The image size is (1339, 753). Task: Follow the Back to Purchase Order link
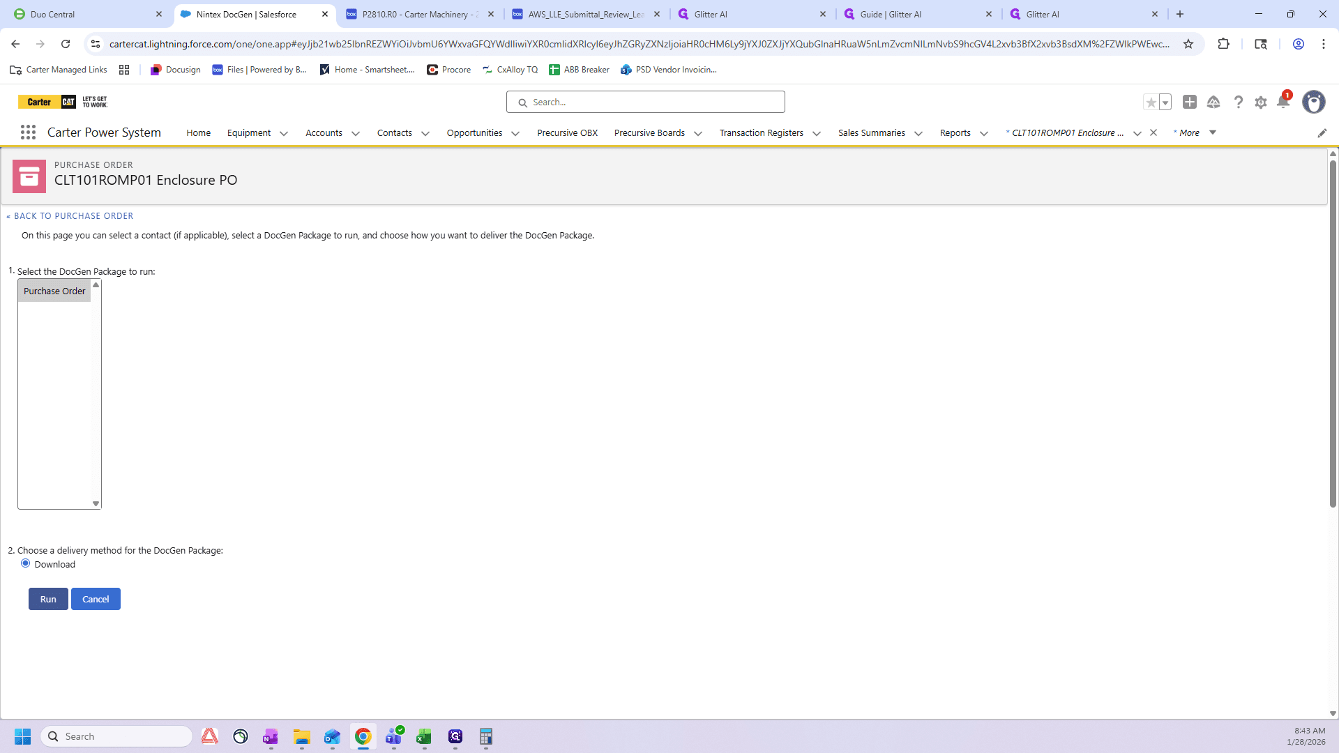pyautogui.click(x=70, y=216)
